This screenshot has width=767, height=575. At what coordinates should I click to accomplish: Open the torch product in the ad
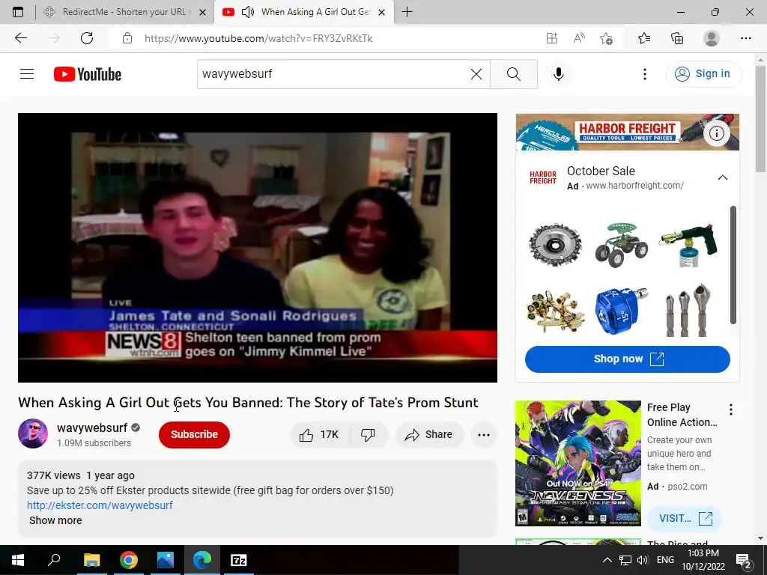(689, 245)
